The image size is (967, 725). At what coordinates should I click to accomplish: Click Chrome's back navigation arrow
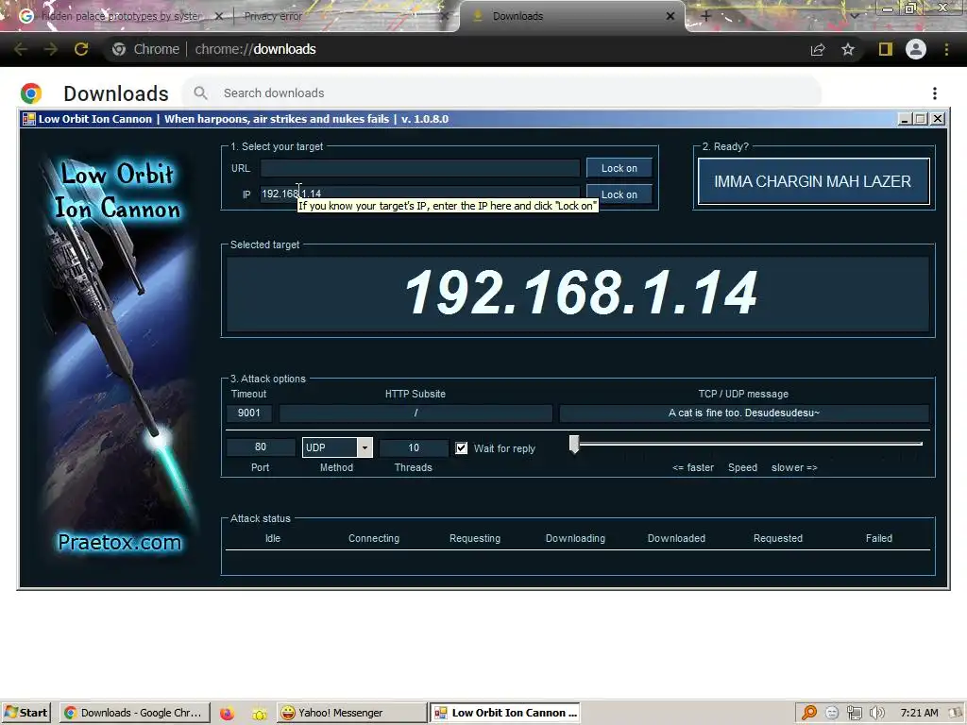click(x=21, y=49)
